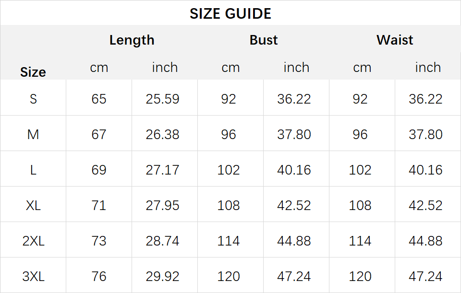Select the XL size row label

coord(33,206)
